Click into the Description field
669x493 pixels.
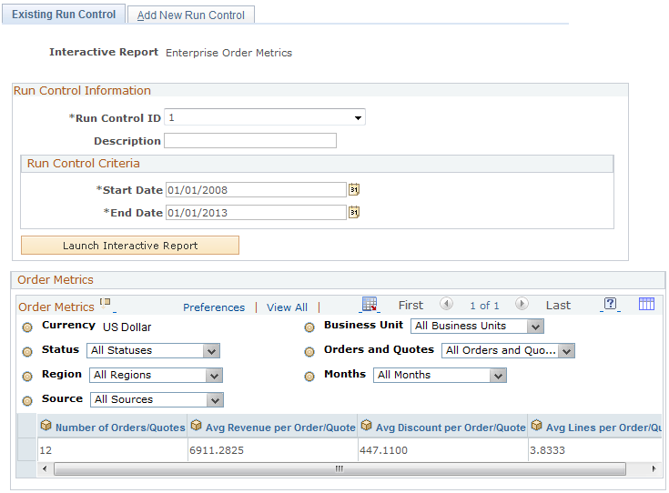click(250, 141)
